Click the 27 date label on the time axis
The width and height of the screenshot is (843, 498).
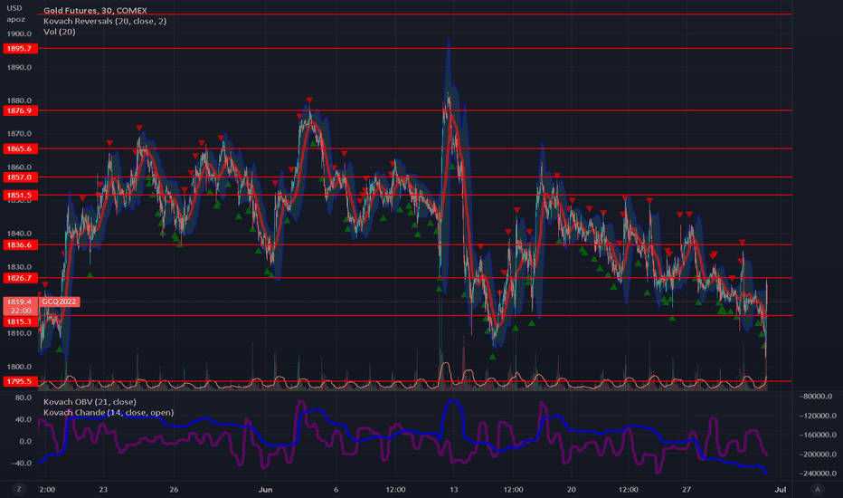(x=686, y=489)
